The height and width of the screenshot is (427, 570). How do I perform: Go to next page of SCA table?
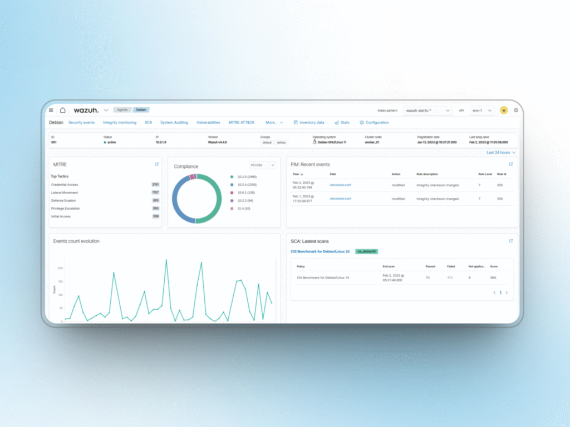click(x=507, y=292)
